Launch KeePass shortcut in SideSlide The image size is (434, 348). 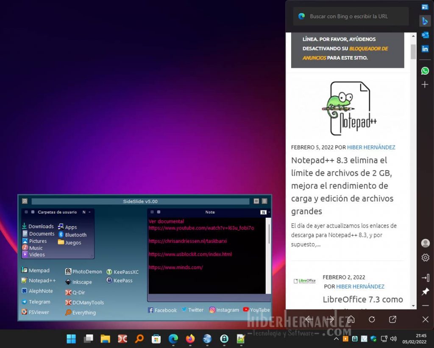120,281
